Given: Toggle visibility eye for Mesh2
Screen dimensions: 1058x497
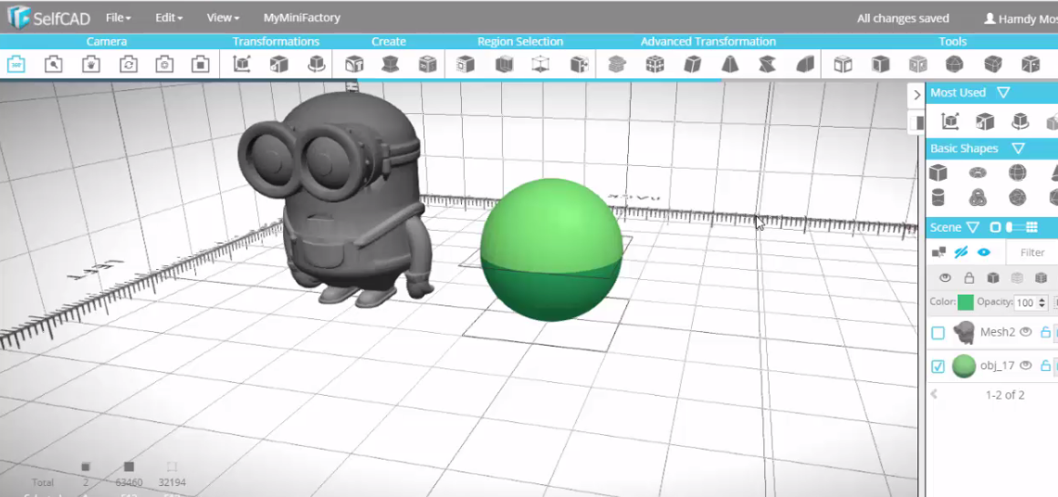Looking at the screenshot, I should tap(1026, 332).
